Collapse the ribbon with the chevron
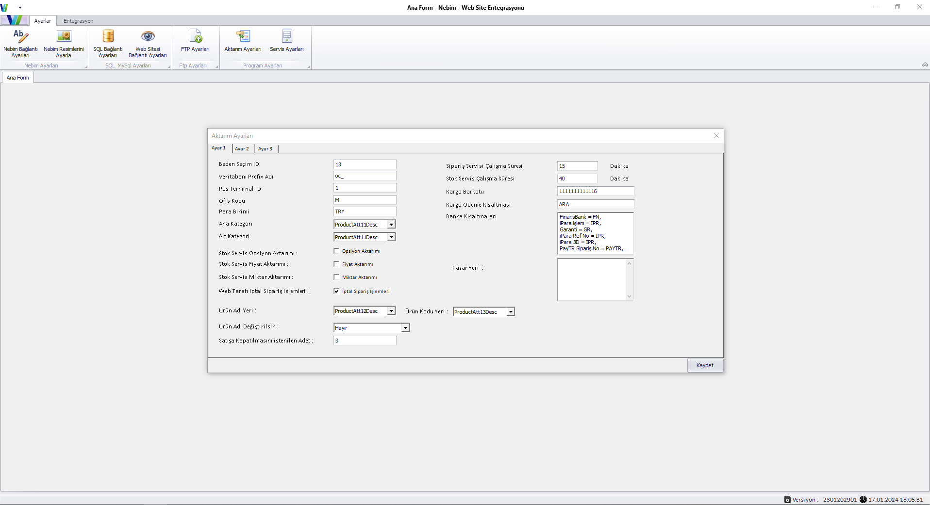This screenshot has width=930, height=505. (925, 65)
